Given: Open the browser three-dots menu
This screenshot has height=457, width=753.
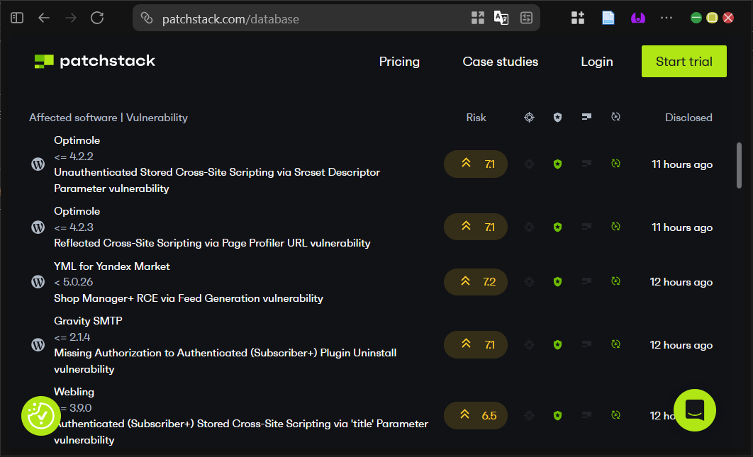Looking at the screenshot, I should coord(666,18).
